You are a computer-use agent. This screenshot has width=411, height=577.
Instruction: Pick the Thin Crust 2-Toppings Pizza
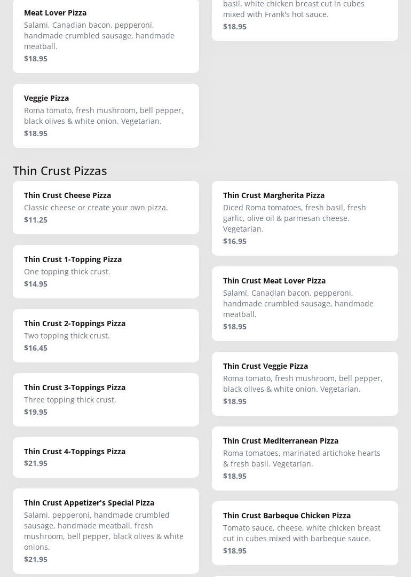[x=106, y=335]
